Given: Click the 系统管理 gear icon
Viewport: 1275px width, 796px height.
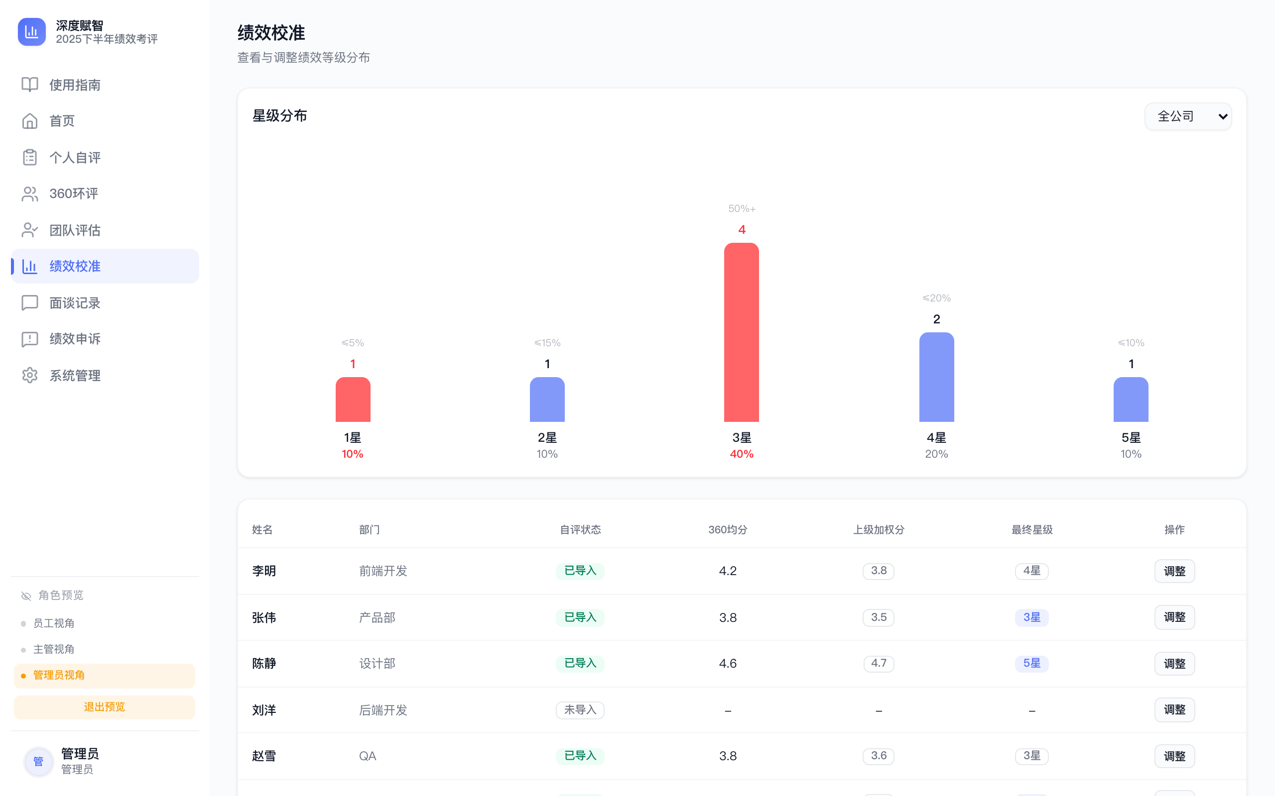Looking at the screenshot, I should (29, 375).
